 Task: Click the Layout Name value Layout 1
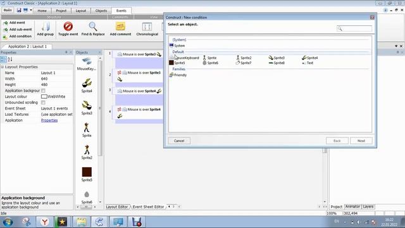[48, 73]
